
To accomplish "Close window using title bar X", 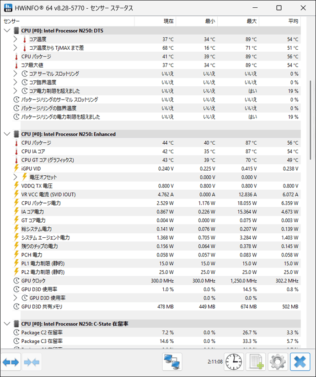I will pyautogui.click(x=303, y=8).
